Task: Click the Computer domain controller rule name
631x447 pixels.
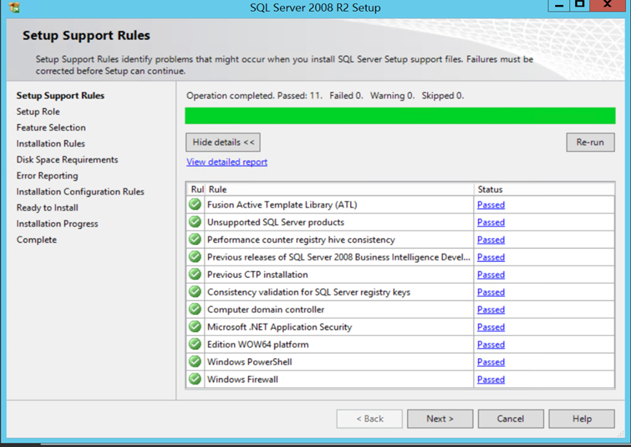Action: tap(266, 310)
